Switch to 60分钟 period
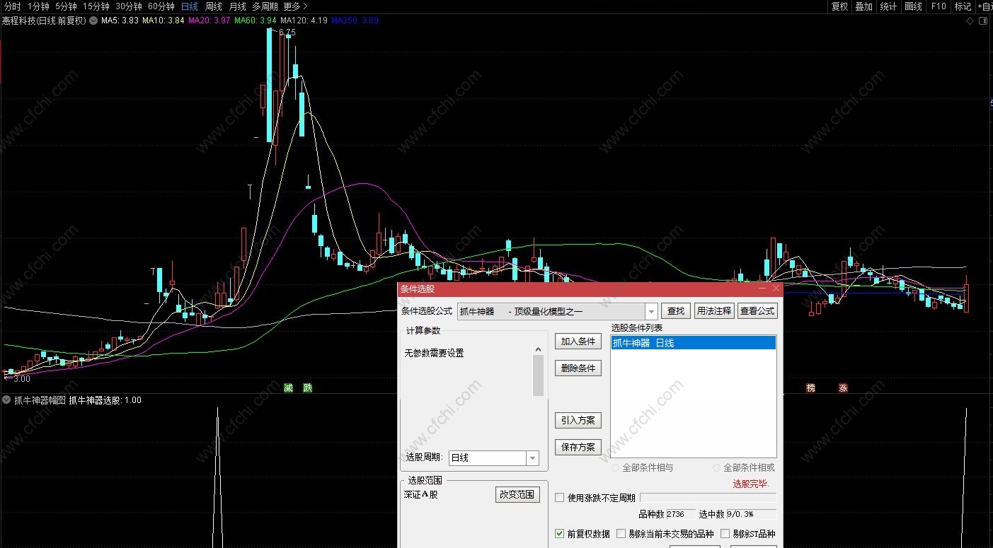This screenshot has height=548, width=993. 161,6
